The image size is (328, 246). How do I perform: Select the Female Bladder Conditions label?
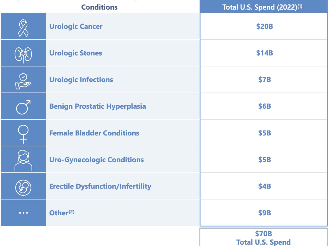tap(94, 133)
